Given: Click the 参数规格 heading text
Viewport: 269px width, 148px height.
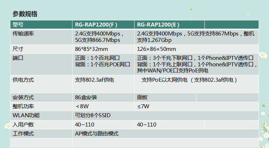Looking at the screenshot, I should pyautogui.click(x=25, y=14).
